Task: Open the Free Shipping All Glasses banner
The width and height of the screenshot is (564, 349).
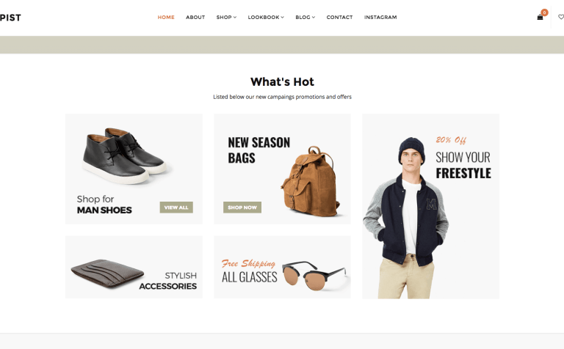Action: [x=282, y=267]
